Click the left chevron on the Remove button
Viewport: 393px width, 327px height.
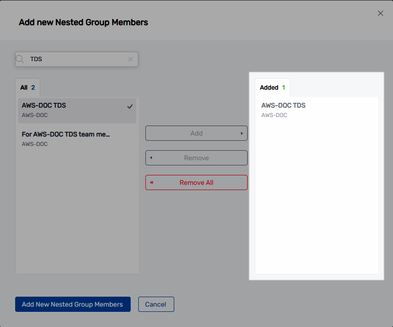pyautogui.click(x=152, y=157)
